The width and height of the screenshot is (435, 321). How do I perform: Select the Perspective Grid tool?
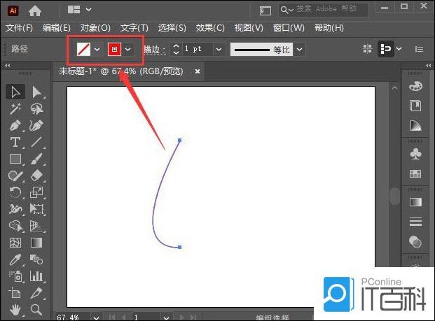[36, 226]
